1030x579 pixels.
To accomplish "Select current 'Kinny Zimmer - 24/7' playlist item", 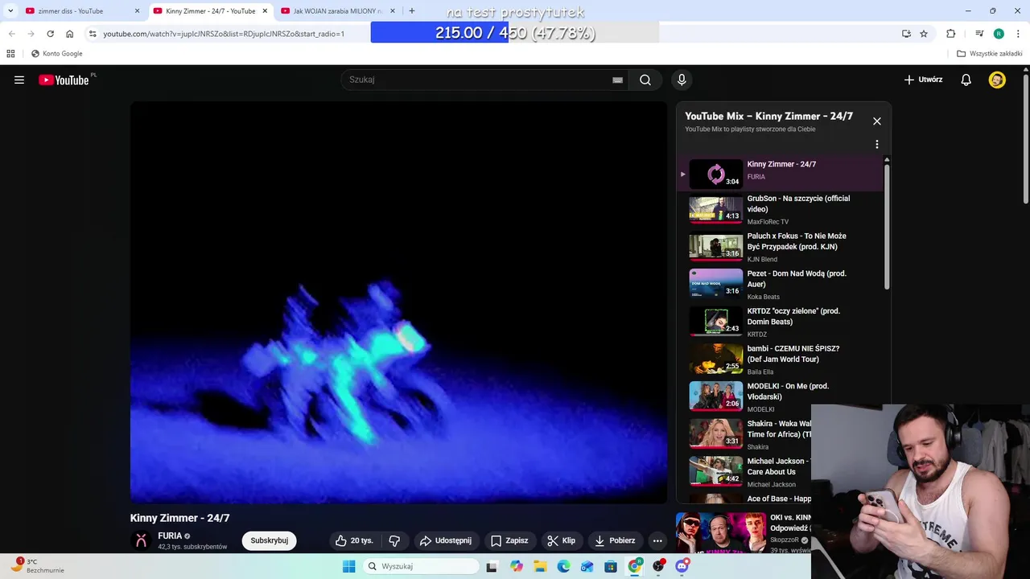I will (x=781, y=173).
